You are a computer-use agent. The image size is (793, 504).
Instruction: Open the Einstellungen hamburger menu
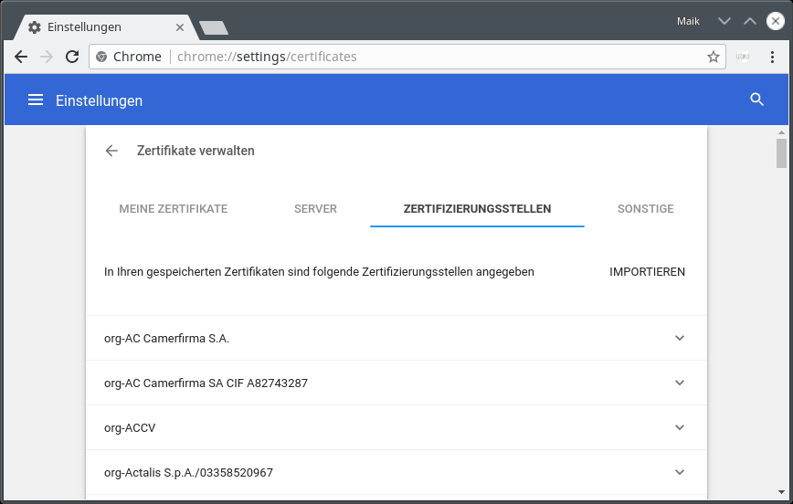[x=36, y=100]
